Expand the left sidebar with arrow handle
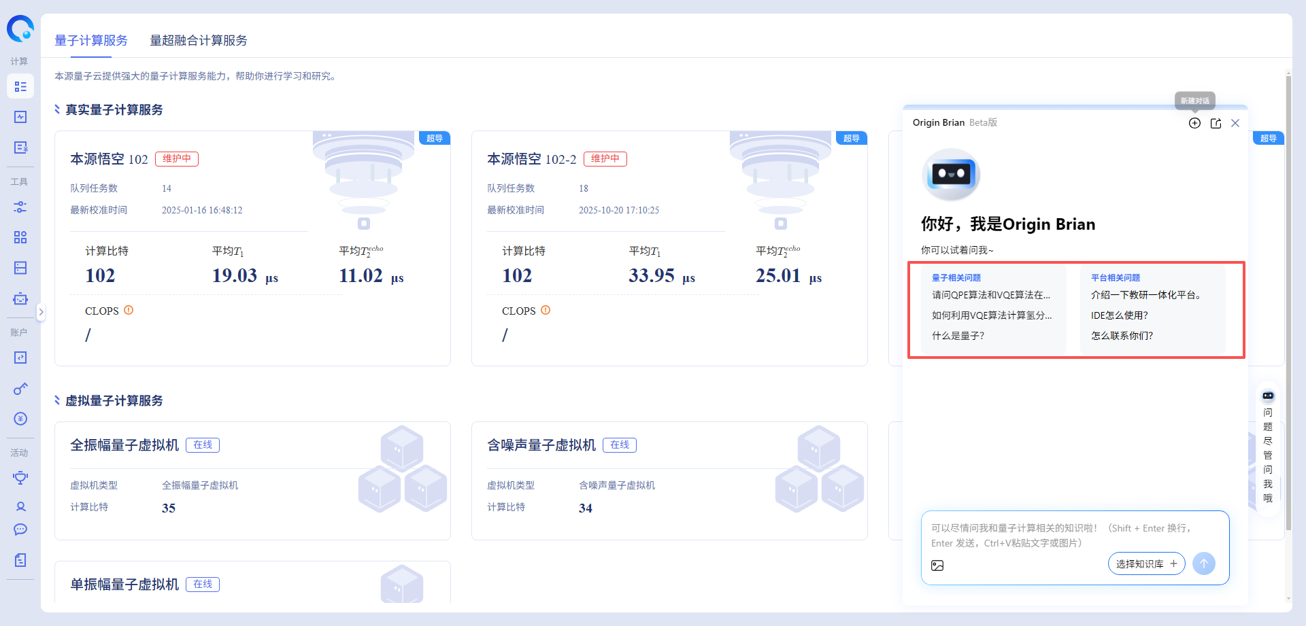Image resolution: width=1306 pixels, height=626 pixels. pos(41,312)
